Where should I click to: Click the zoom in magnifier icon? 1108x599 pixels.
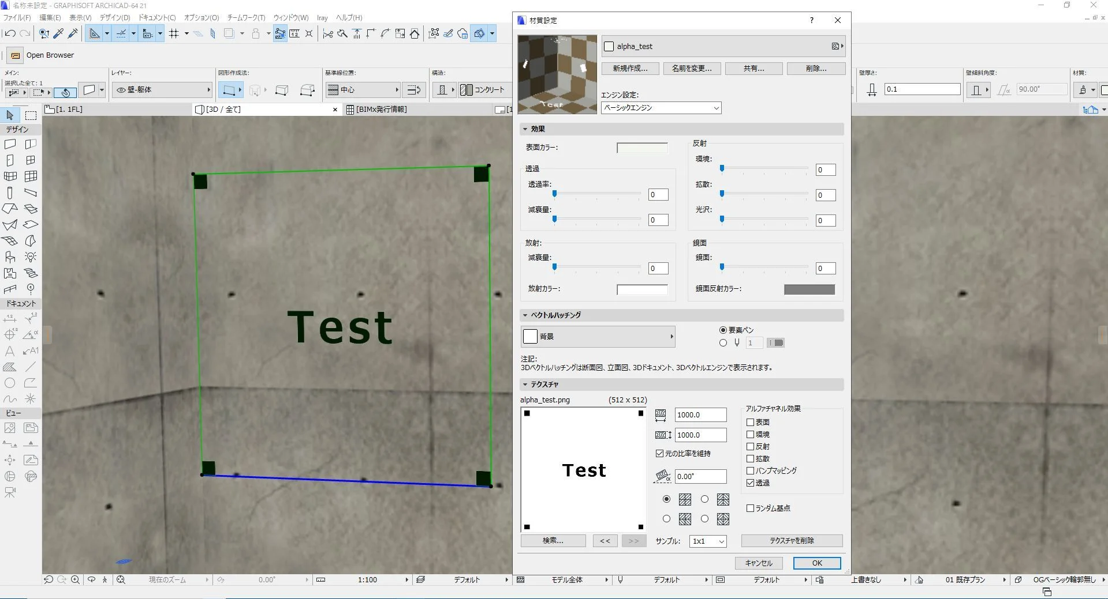click(75, 580)
